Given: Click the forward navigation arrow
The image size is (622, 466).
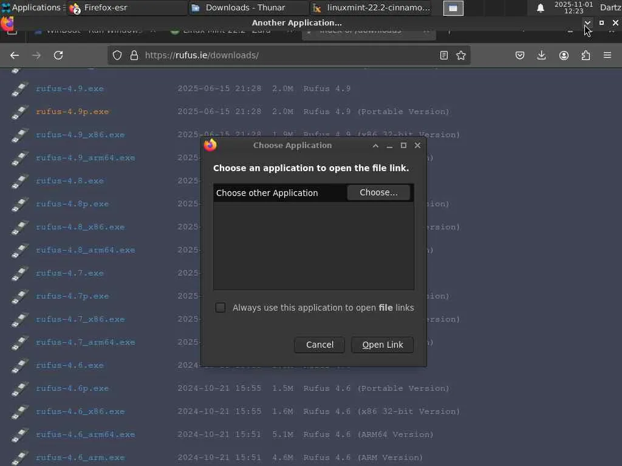Looking at the screenshot, I should [x=36, y=55].
